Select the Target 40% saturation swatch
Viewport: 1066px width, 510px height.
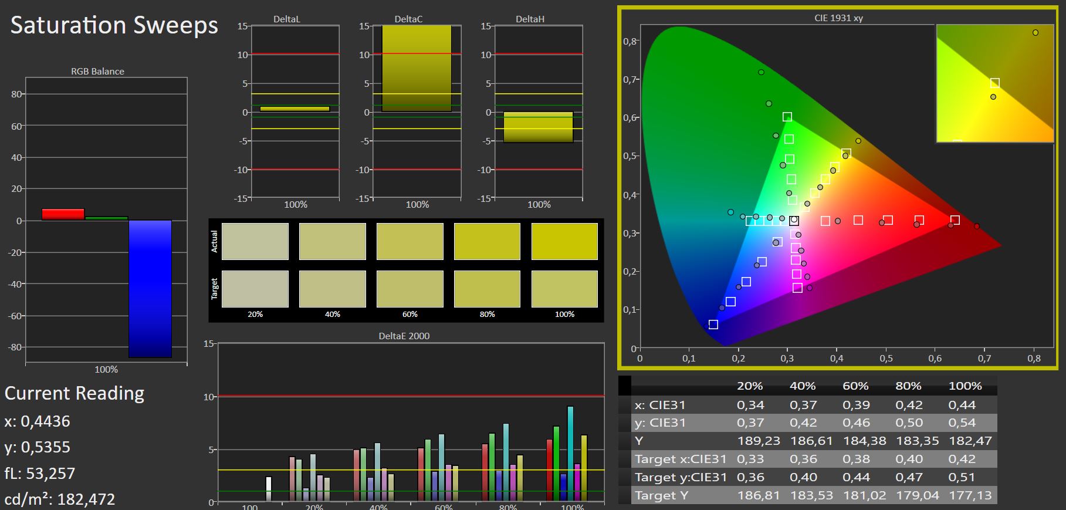pyautogui.click(x=333, y=289)
